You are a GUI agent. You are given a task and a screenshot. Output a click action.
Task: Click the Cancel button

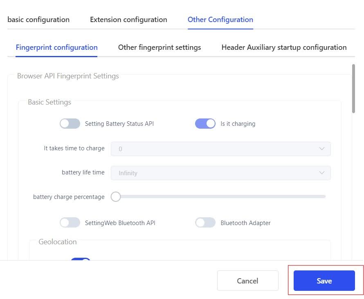(247, 281)
